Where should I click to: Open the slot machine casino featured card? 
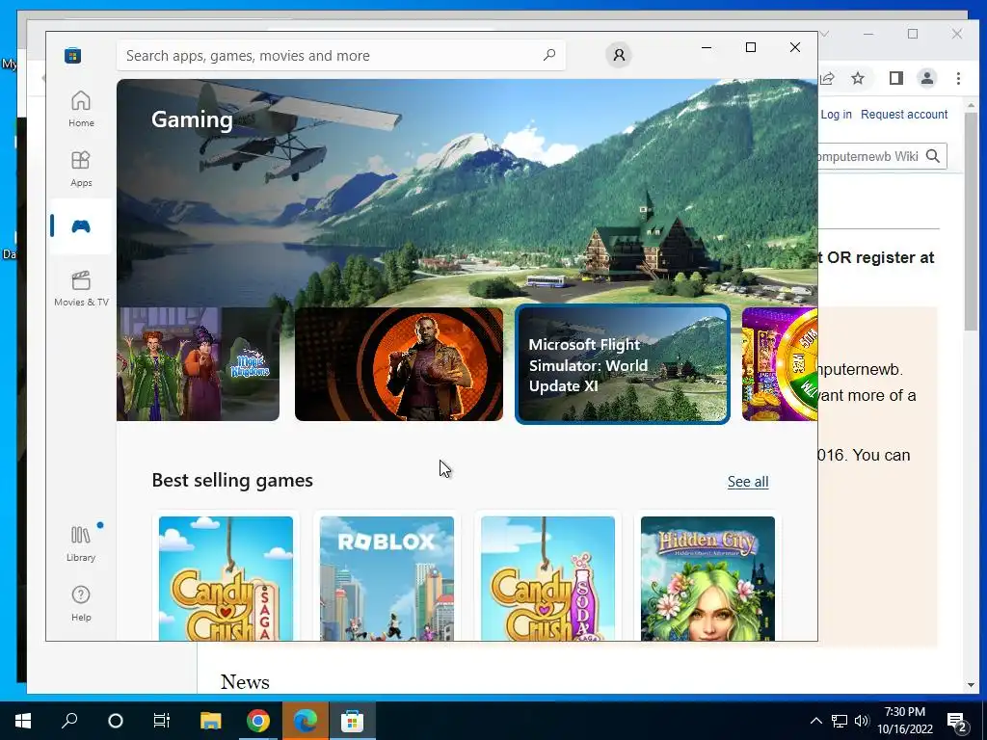point(780,363)
